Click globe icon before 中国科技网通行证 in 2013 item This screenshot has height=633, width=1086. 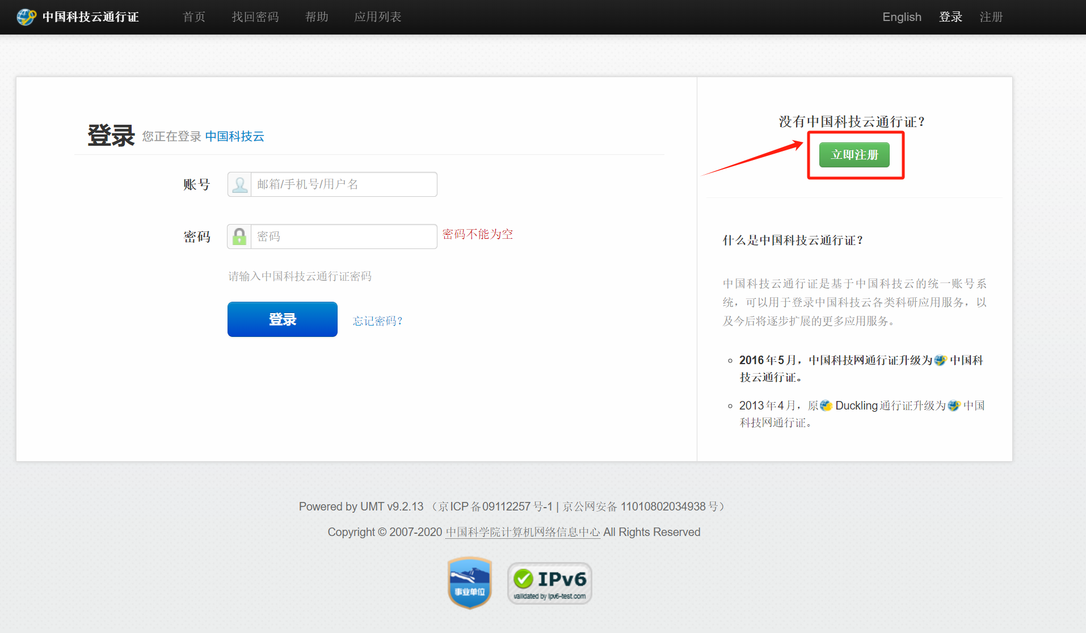click(x=954, y=406)
